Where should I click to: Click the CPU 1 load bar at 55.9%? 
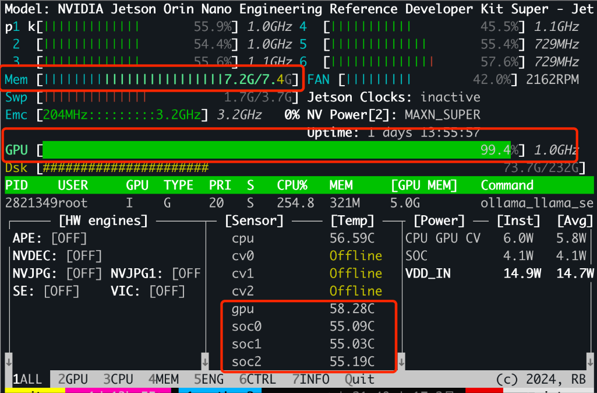(x=137, y=27)
